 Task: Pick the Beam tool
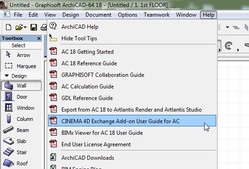21,130
